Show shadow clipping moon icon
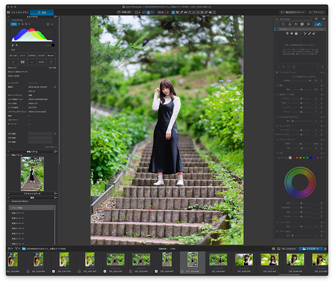This screenshot has width=334, height=283. pyautogui.click(x=12, y=45)
